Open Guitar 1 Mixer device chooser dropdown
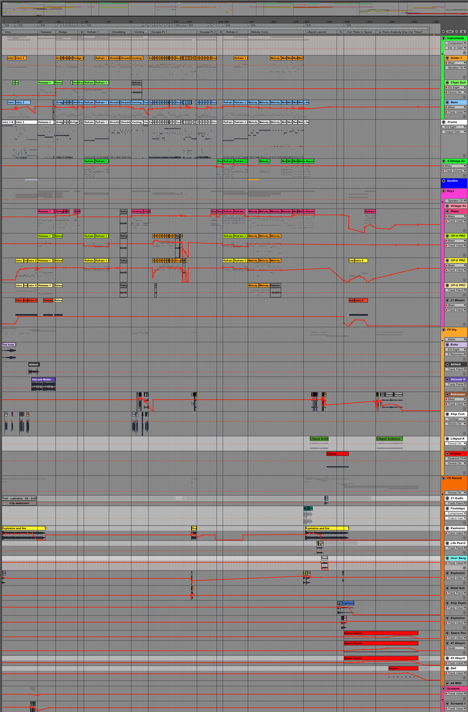 [456, 63]
